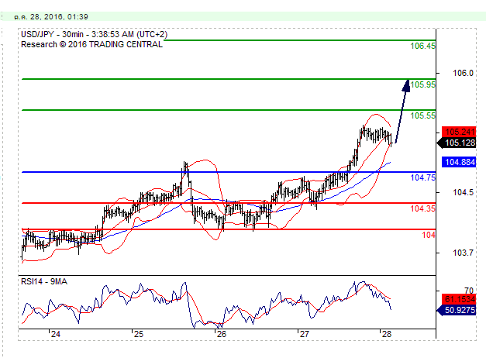
Task: Click the RSI14 - 9MA indicator title
Action: 44,281
